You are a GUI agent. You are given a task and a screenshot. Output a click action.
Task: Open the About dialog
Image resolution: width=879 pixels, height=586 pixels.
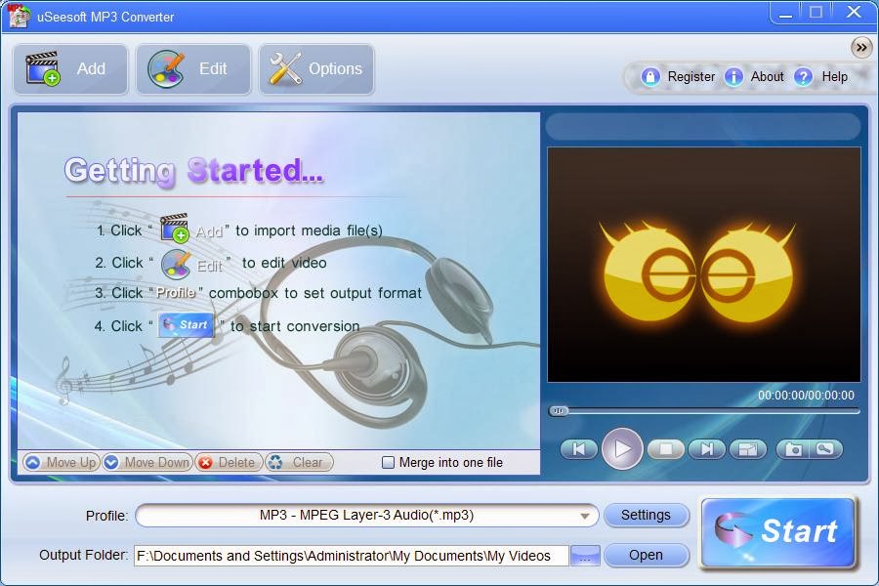[x=733, y=76]
